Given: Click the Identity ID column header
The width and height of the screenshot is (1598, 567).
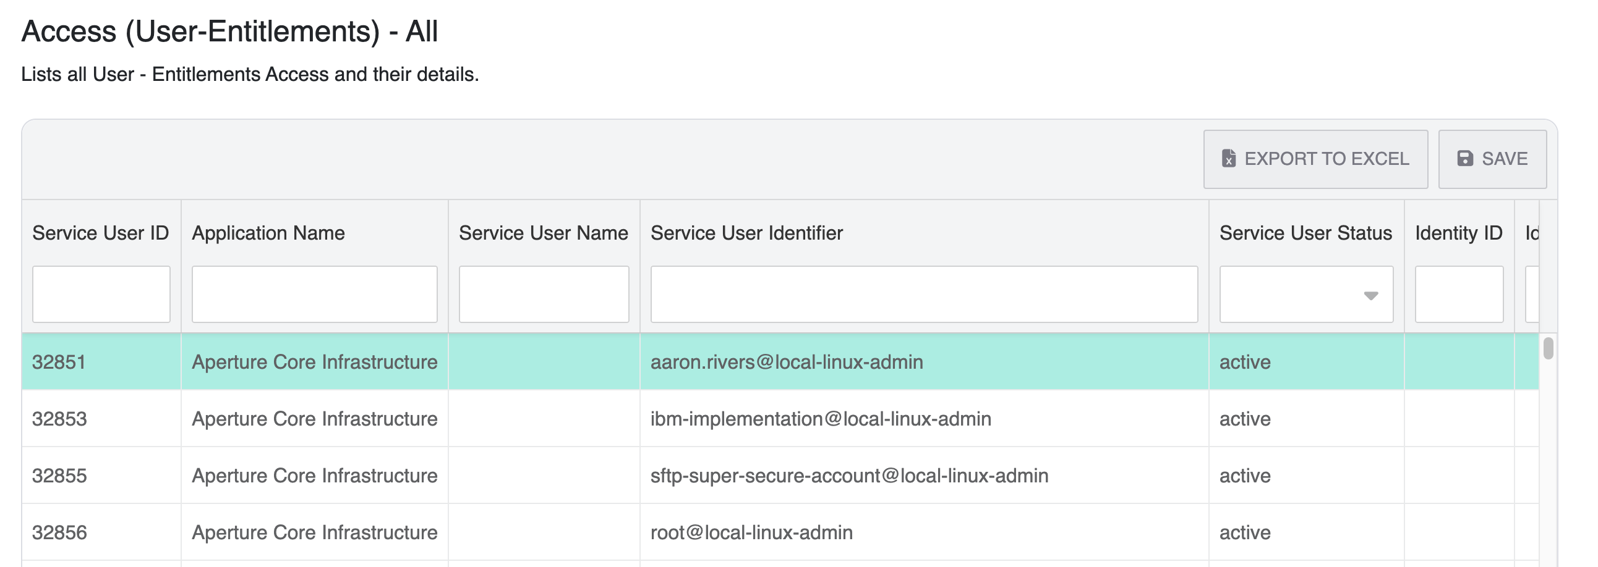Looking at the screenshot, I should 1458,233.
